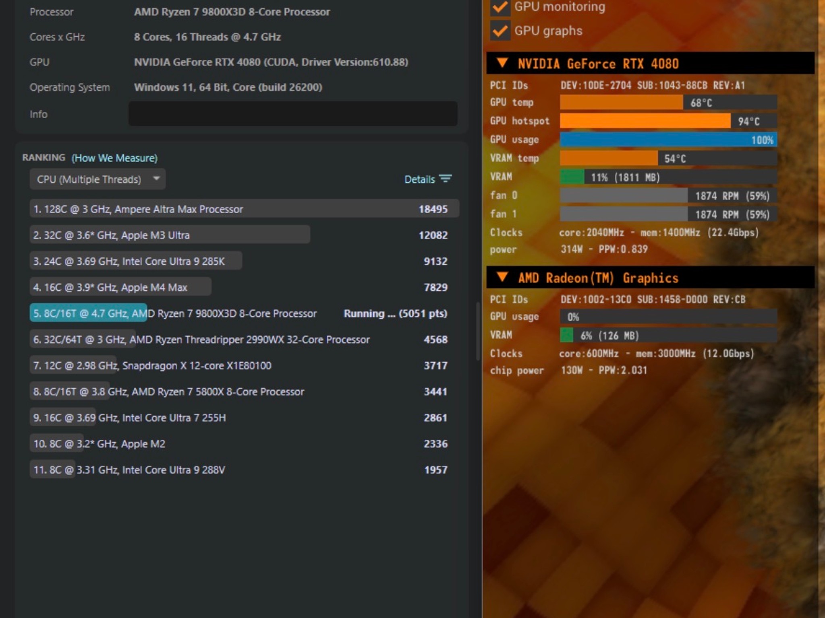Select the Ampere Altra Max Processor ranking row
Image resolution: width=825 pixels, height=618 pixels.
(x=245, y=209)
